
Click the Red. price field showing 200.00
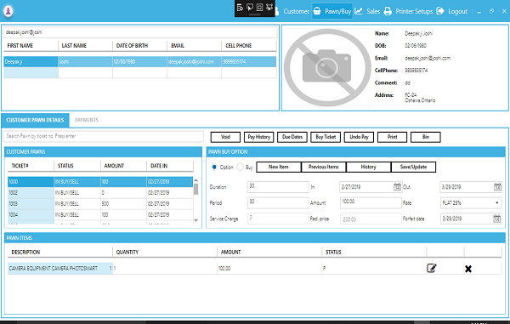(x=371, y=219)
